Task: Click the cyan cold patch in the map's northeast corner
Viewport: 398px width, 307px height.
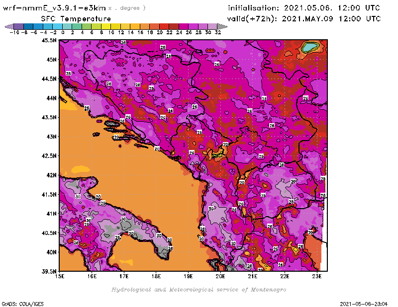Action: pos(309,47)
